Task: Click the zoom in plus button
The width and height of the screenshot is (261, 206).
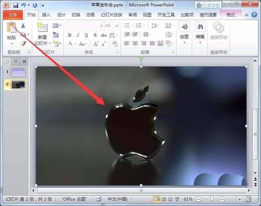Action: click(240, 199)
